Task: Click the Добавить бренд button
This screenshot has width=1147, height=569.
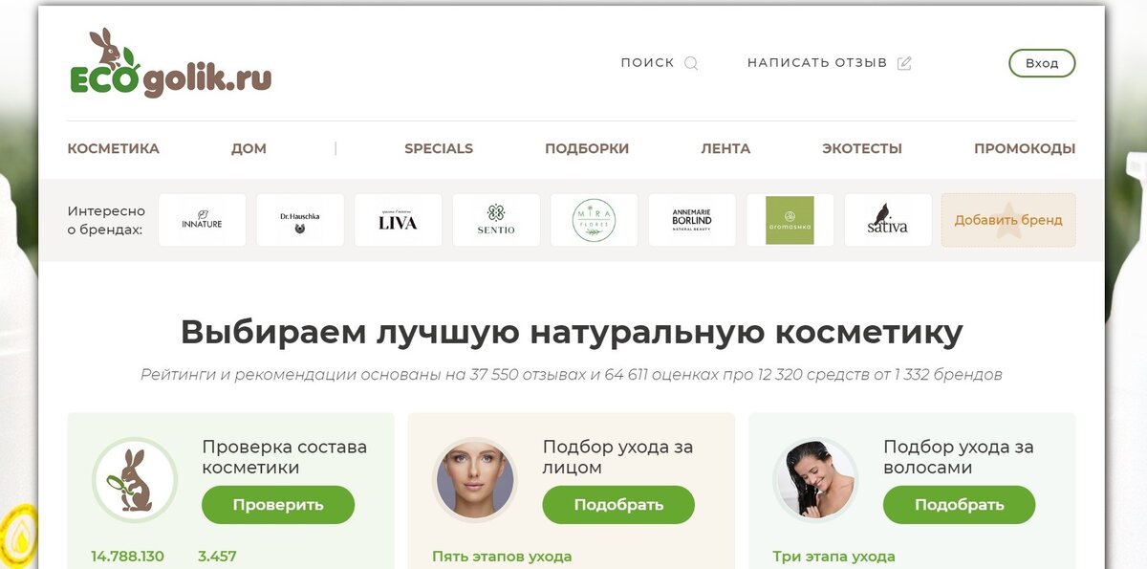Action: (1008, 219)
